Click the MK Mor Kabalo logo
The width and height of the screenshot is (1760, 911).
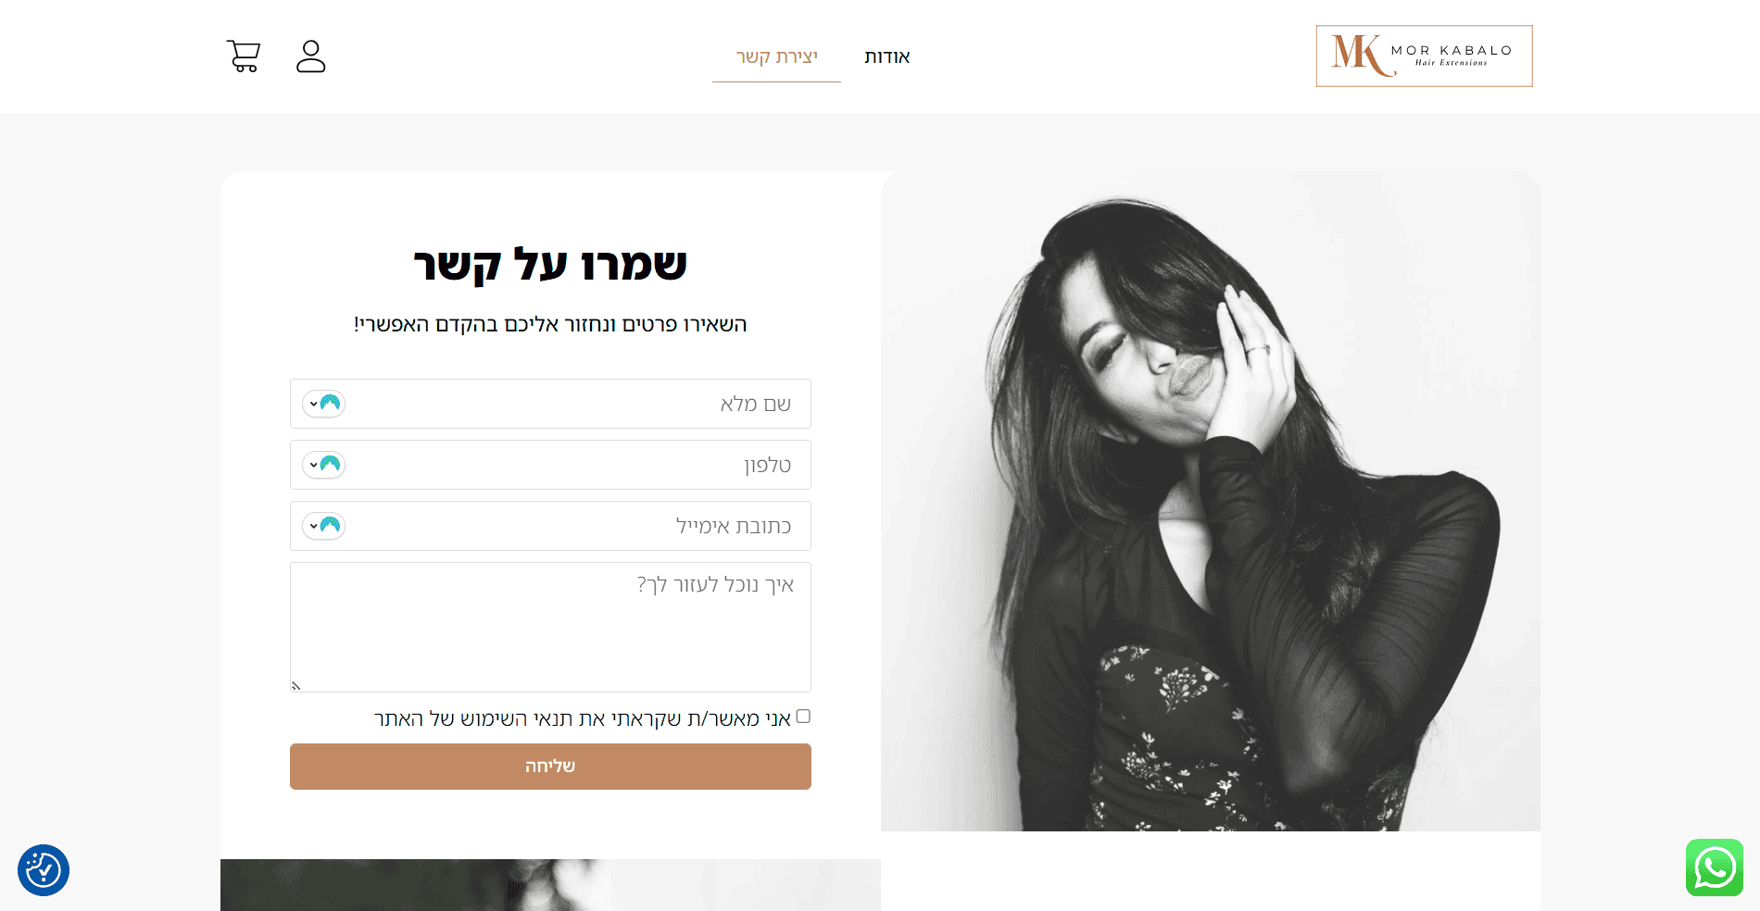tap(1424, 56)
